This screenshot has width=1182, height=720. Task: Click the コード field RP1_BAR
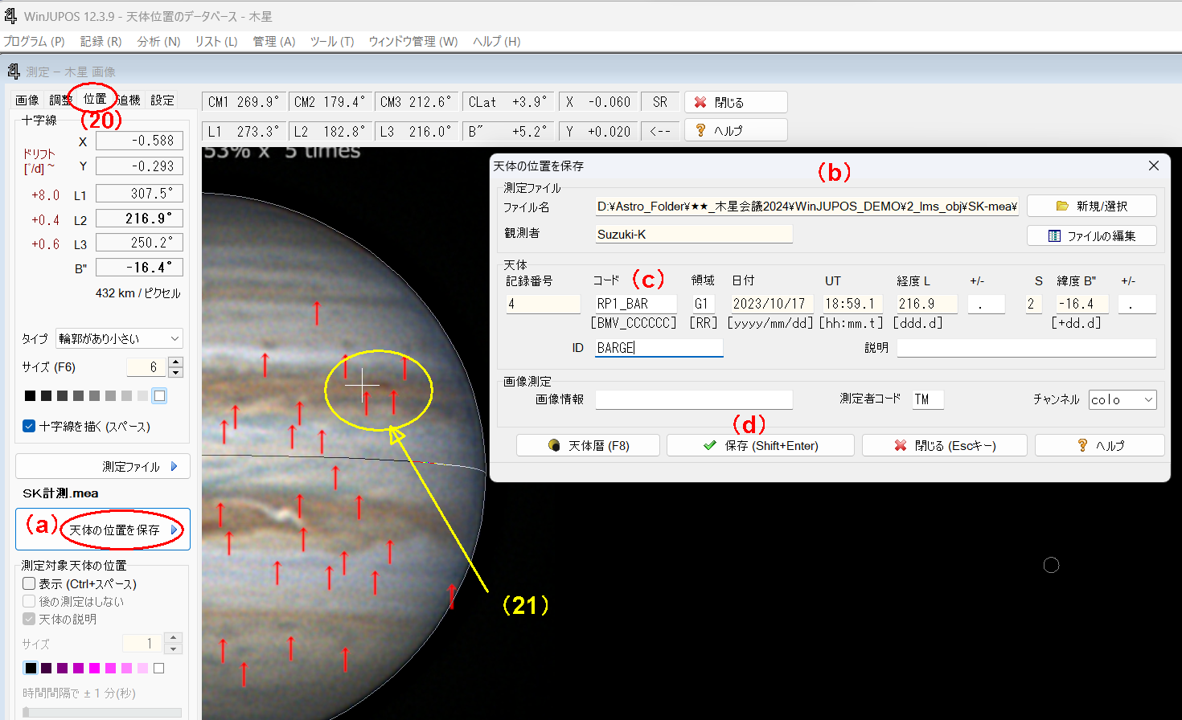[x=636, y=304]
